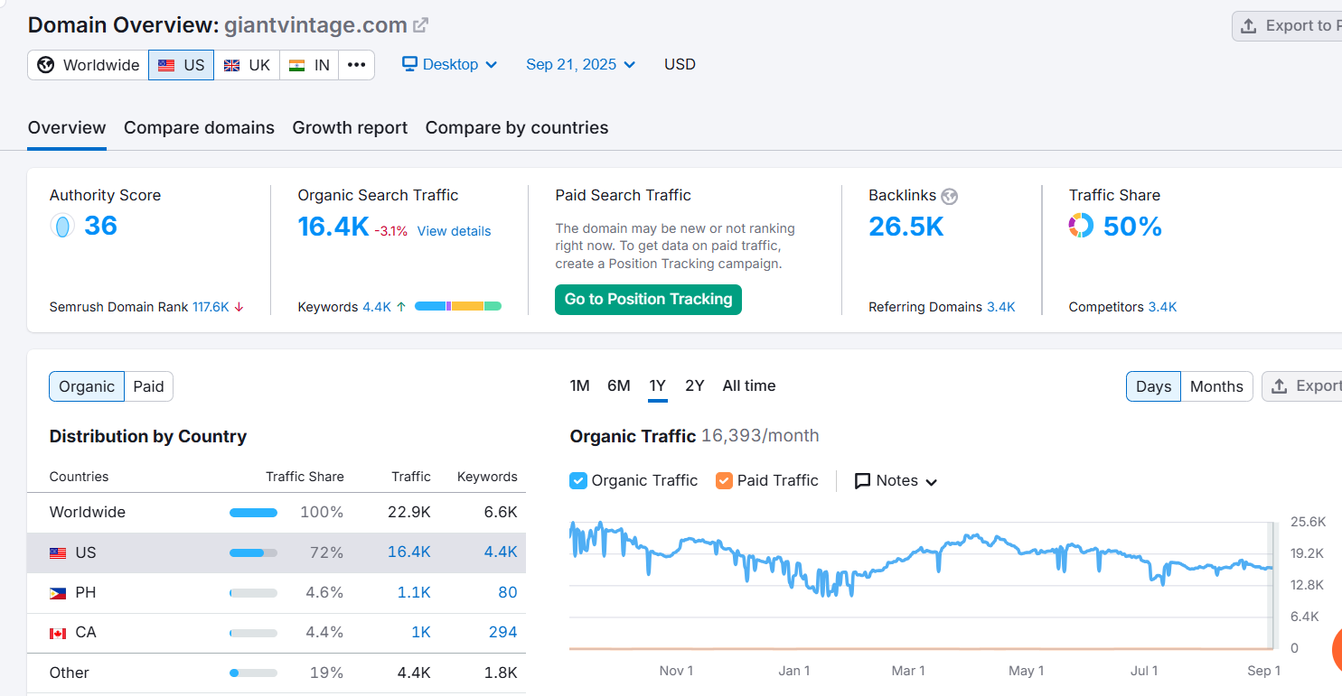Switch the chart granularity to Months
Screen dimensions: 1342x696
(1216, 386)
